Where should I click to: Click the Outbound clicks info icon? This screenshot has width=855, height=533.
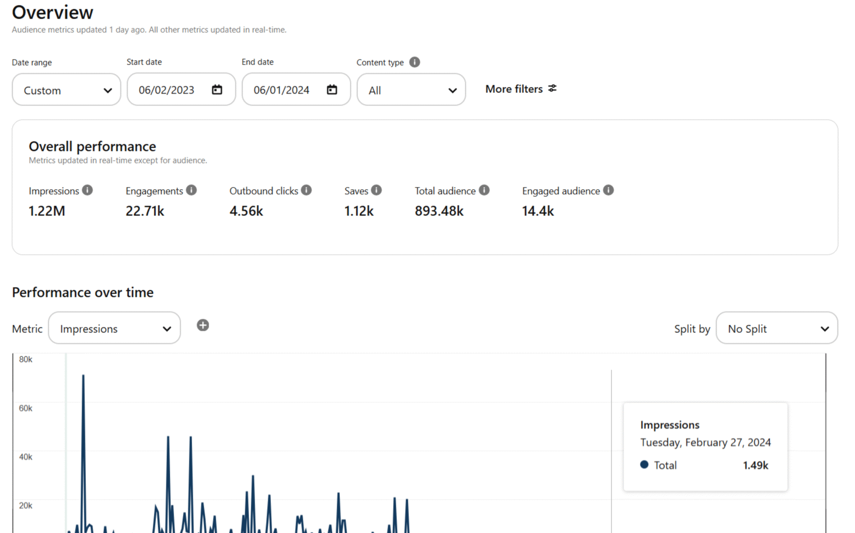[x=307, y=190]
